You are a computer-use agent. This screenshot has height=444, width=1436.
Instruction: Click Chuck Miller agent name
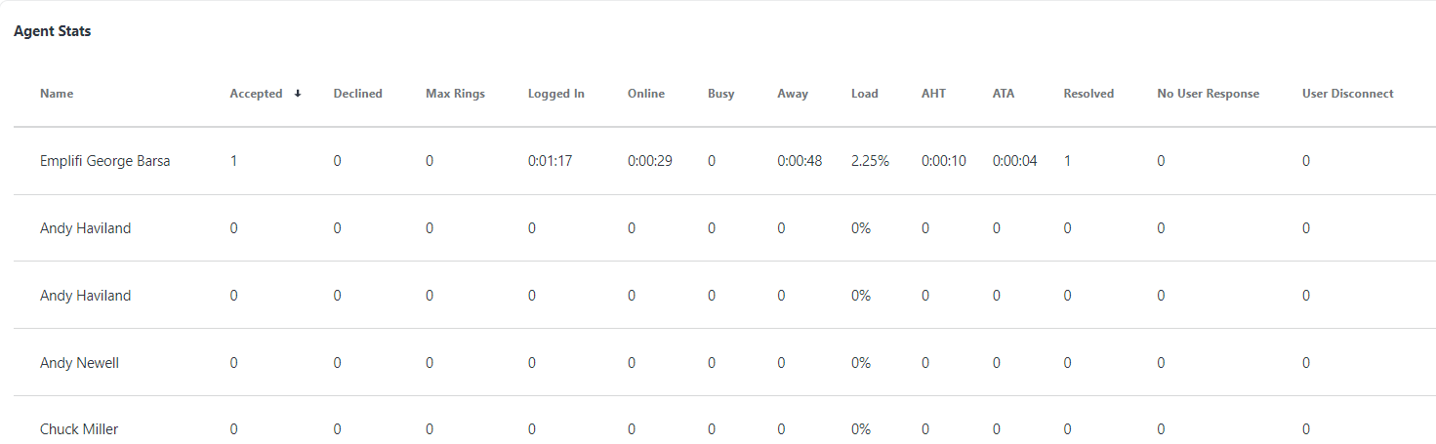coord(79,429)
